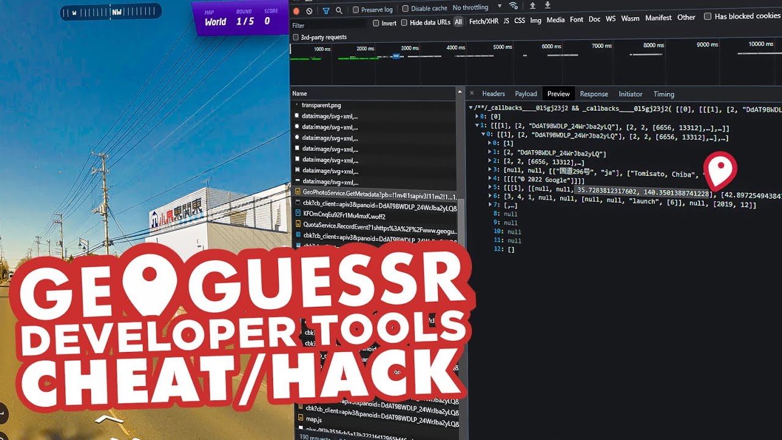
Task: Select the All filter type
Action: 458,22
